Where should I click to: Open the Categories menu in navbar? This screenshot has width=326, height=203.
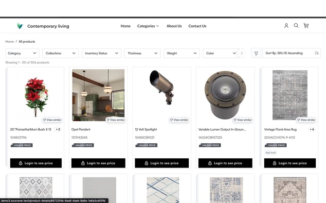click(148, 26)
